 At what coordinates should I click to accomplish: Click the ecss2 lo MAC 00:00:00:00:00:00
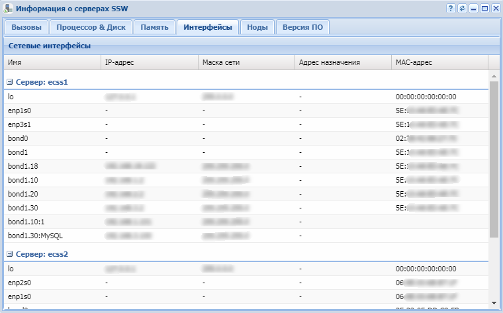(426, 269)
